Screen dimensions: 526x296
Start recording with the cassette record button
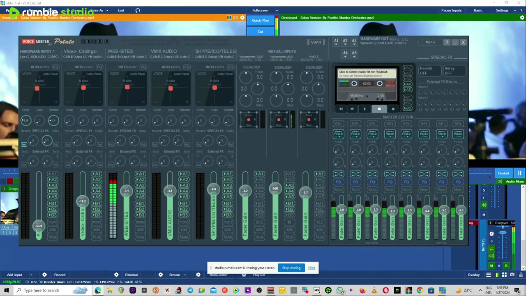(x=393, y=109)
